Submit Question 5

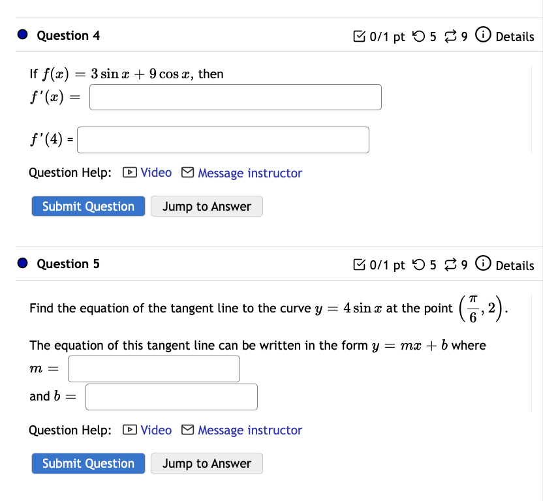[88, 463]
